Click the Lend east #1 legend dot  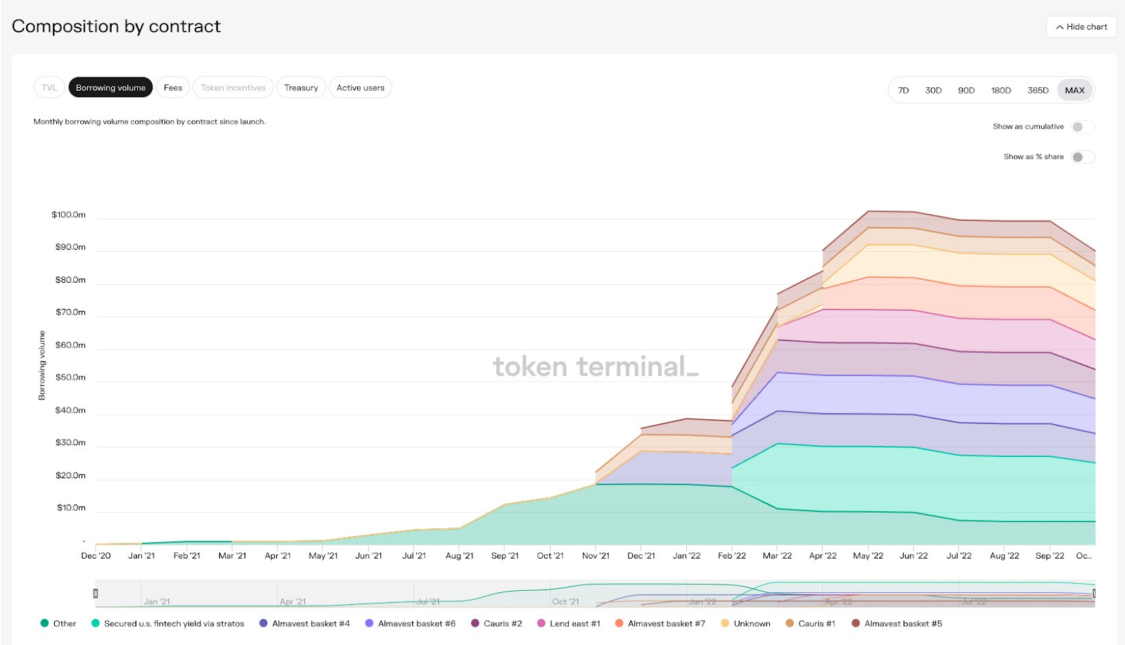[541, 623]
